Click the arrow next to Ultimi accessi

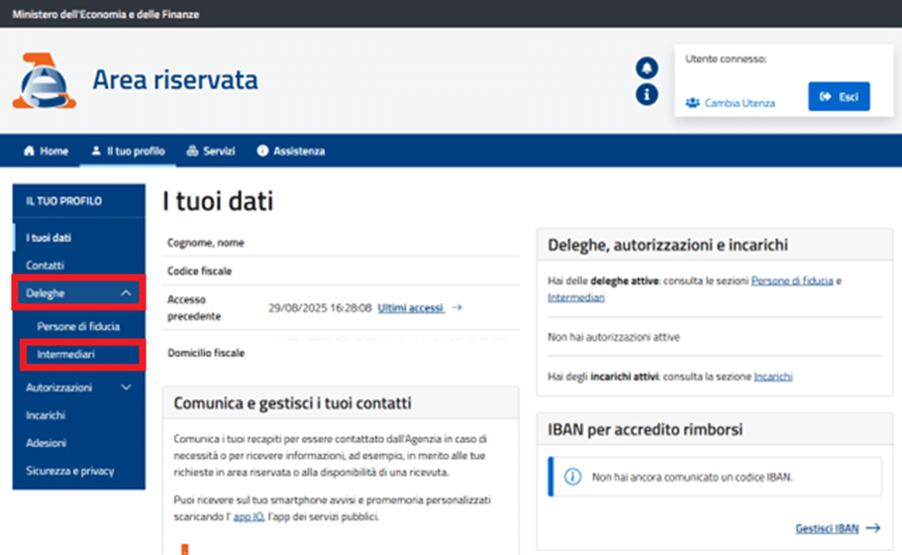coord(457,308)
